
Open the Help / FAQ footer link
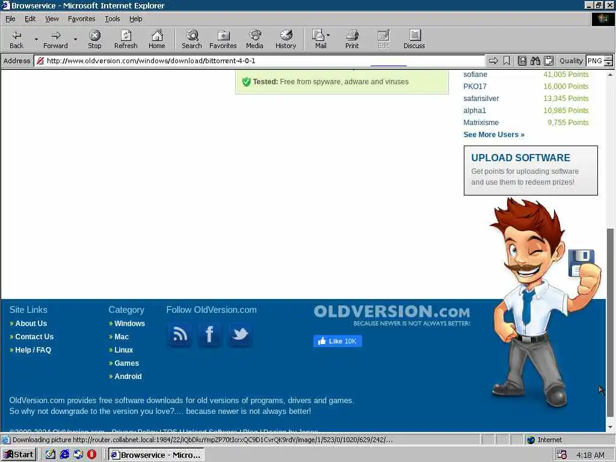(33, 350)
